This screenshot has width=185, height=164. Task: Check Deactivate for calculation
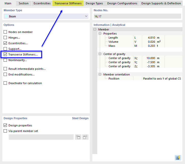pos(5,83)
